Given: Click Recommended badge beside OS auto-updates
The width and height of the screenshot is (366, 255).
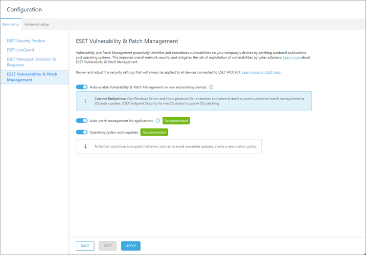Looking at the screenshot, I should point(154,132).
